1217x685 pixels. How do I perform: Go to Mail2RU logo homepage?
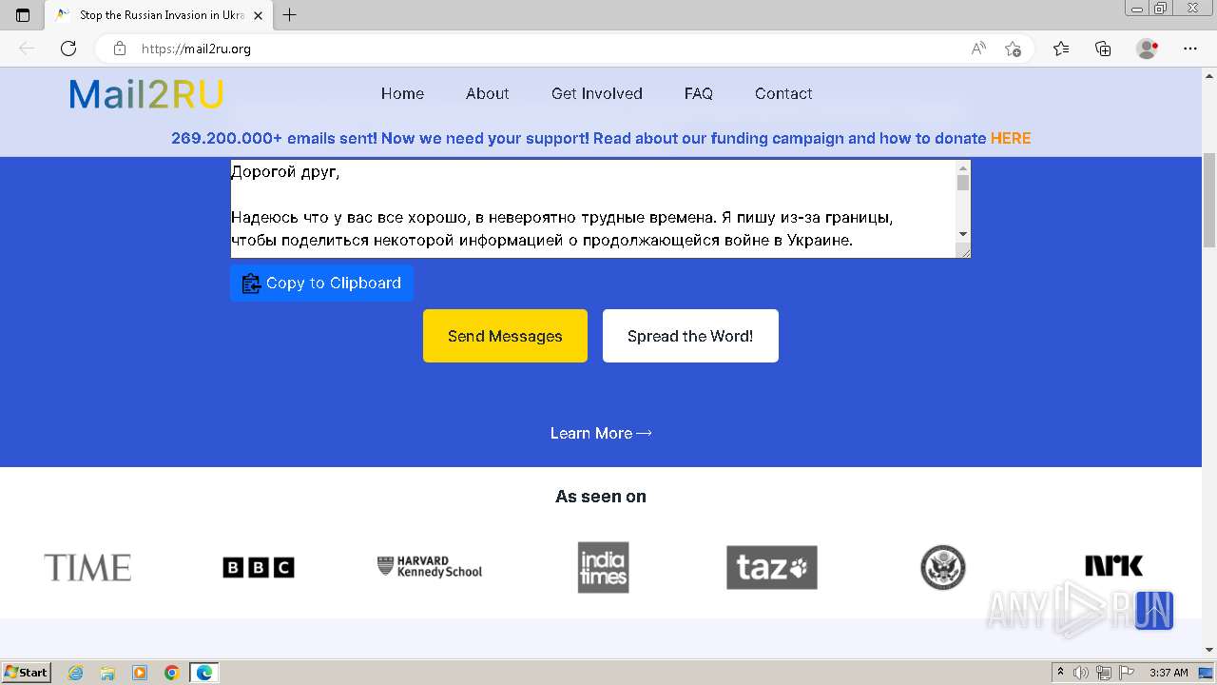tap(146, 94)
